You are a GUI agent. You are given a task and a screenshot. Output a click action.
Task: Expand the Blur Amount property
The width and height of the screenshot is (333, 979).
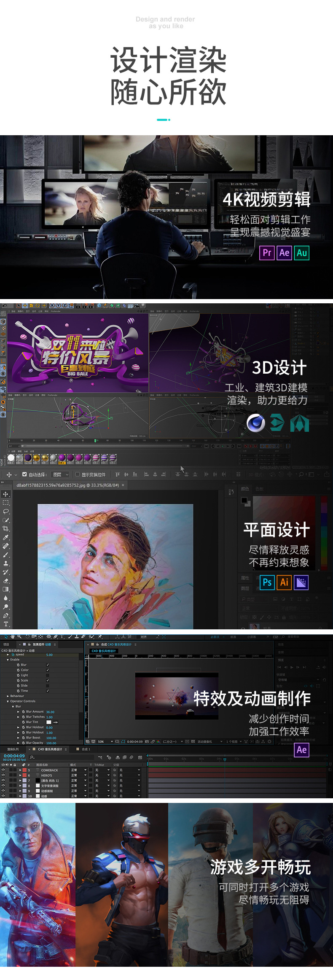tap(18, 712)
